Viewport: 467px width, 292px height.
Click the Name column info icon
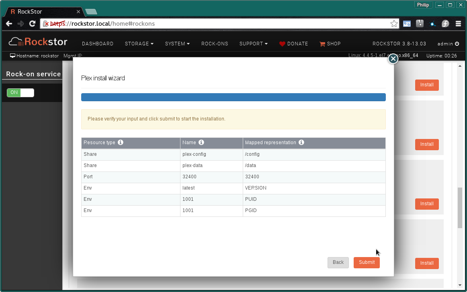201,142
